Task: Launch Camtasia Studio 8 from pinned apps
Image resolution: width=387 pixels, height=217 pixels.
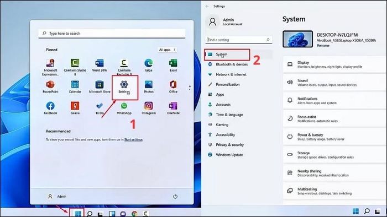Action: [75, 67]
